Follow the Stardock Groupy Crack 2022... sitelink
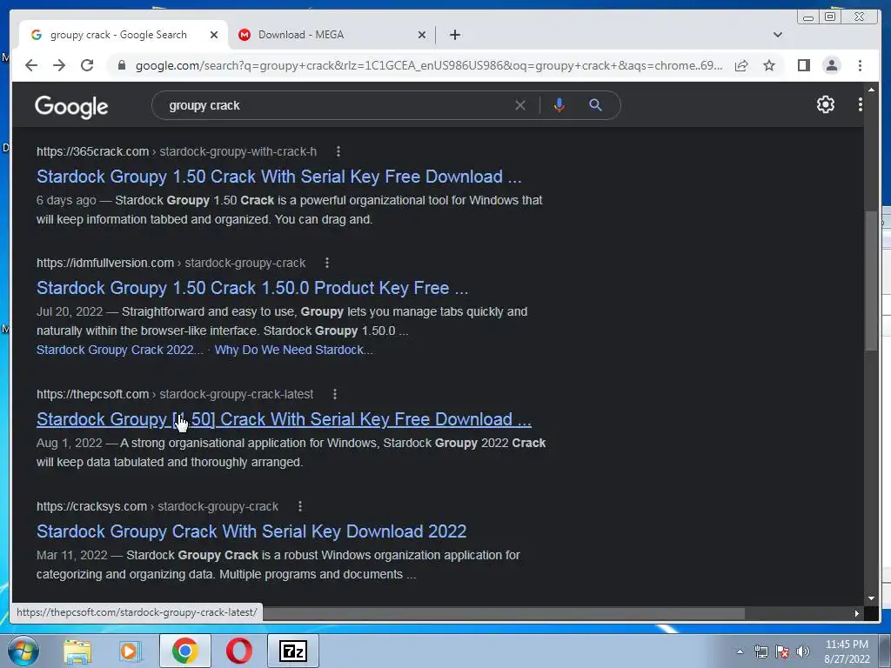Viewport: 891px width, 668px height. pyautogui.click(x=119, y=350)
